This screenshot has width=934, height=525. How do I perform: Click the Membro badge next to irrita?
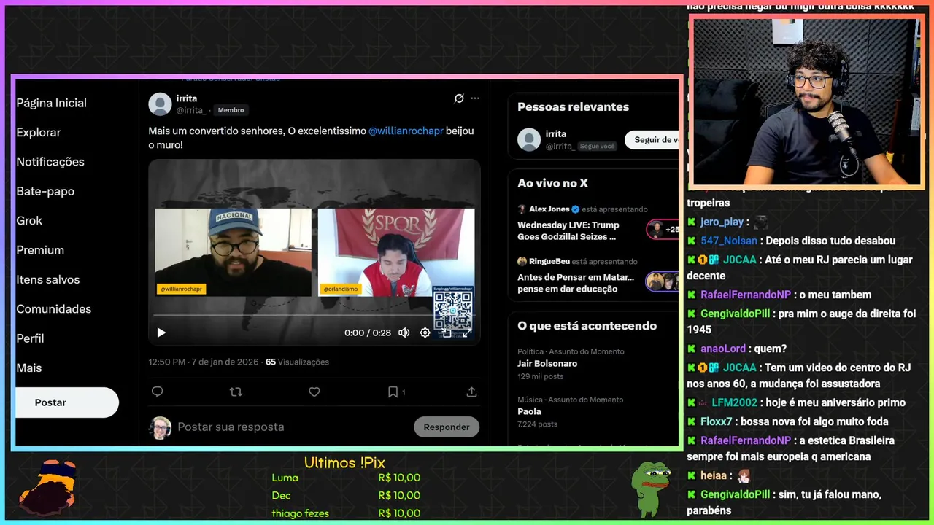[x=231, y=110]
